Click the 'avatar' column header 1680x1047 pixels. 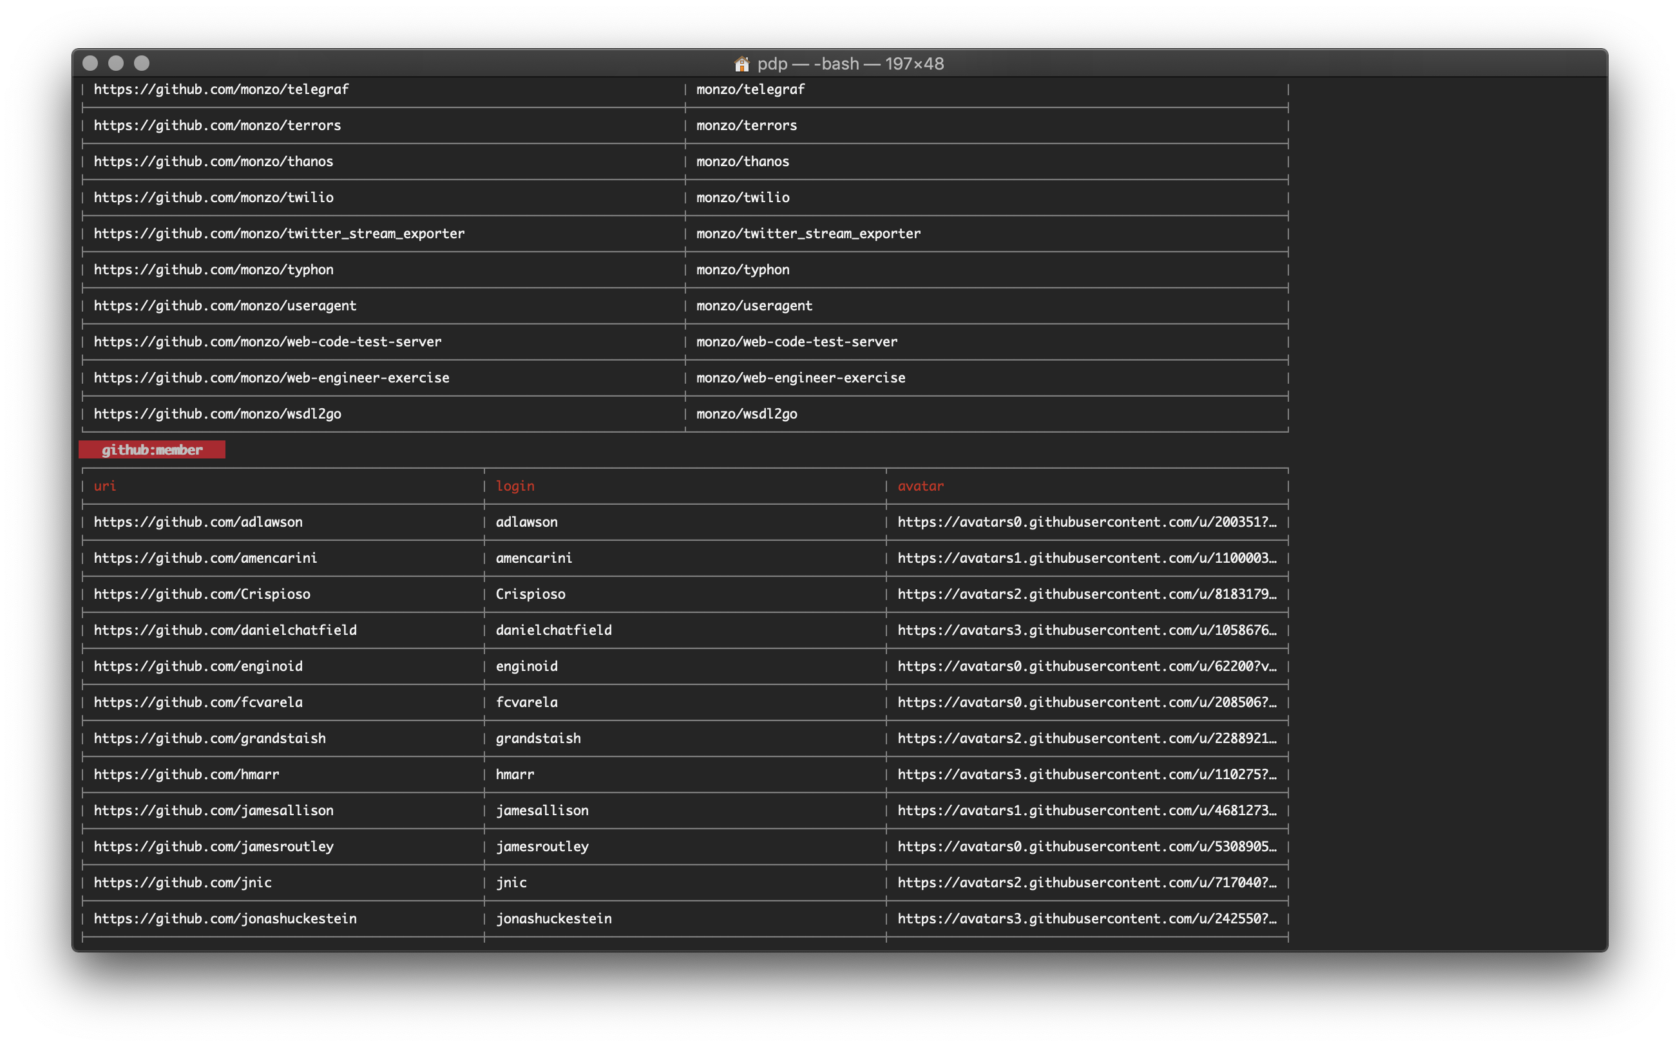pyautogui.click(x=920, y=486)
